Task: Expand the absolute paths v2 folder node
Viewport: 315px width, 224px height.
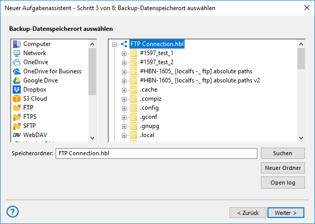Action: point(124,81)
